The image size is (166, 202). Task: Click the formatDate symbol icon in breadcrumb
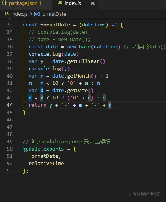tap(37, 14)
